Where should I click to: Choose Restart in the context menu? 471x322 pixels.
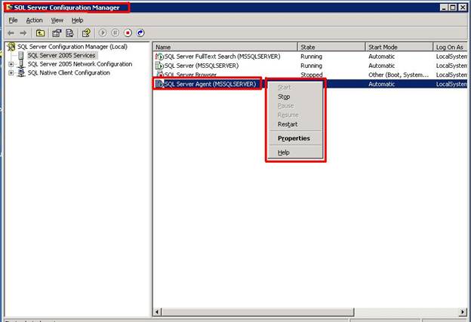294,124
